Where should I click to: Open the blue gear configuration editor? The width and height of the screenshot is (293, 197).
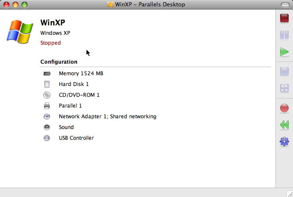pyautogui.click(x=284, y=142)
